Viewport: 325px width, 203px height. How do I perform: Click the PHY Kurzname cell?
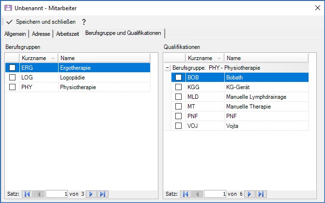coord(39,87)
